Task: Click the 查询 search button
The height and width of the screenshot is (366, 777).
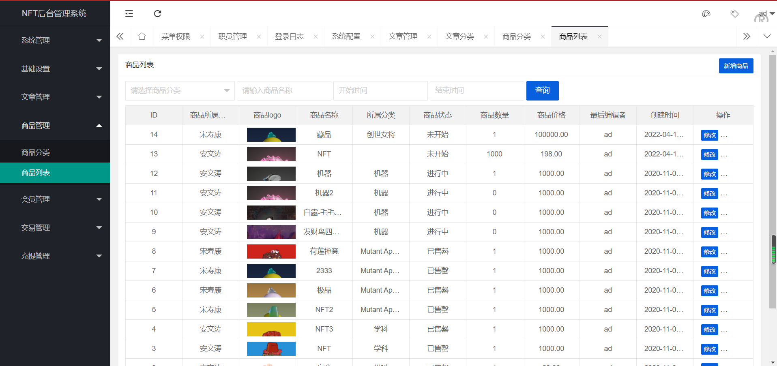Action: (542, 90)
